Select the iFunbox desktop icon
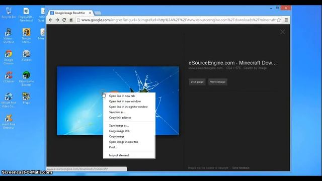Image resolution: width=322 pixels, height=181 pixels. point(26,56)
